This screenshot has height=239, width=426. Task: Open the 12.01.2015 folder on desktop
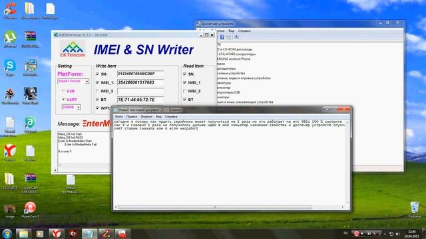pos(10,181)
